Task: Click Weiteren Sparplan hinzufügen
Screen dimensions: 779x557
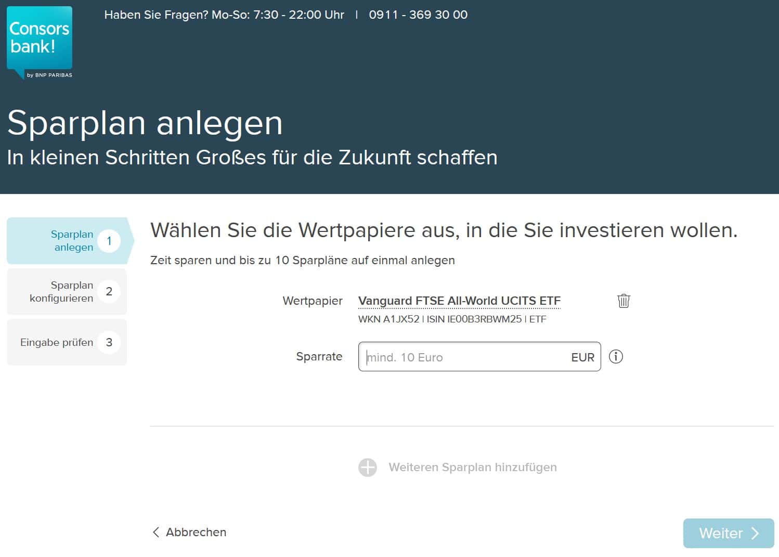Action: pos(473,467)
